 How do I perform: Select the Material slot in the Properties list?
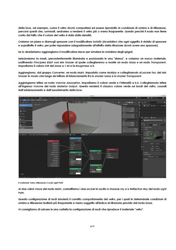153,120
